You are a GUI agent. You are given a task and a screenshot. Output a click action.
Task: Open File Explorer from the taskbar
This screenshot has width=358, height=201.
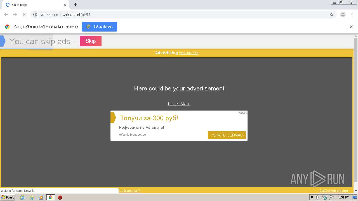[x=32, y=197]
